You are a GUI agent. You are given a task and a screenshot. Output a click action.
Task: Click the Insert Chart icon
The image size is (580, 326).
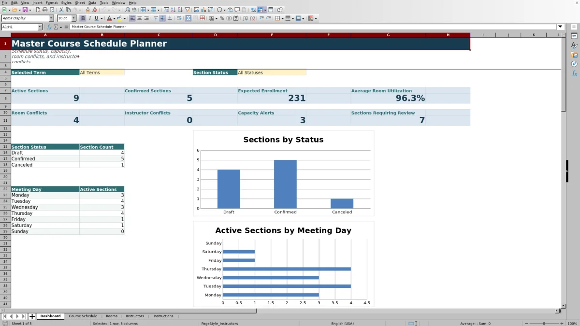pos(203,10)
